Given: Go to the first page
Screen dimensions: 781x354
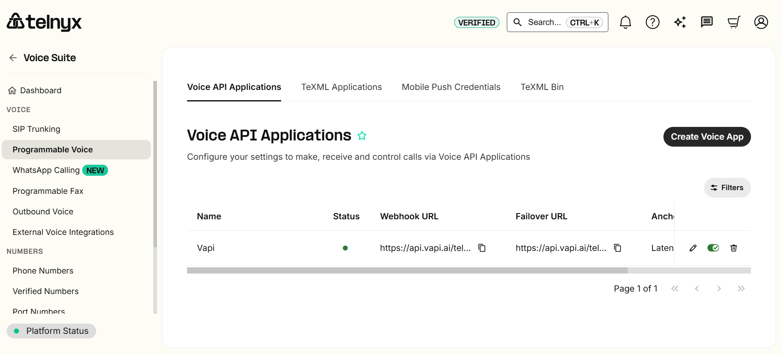Looking at the screenshot, I should point(675,289).
